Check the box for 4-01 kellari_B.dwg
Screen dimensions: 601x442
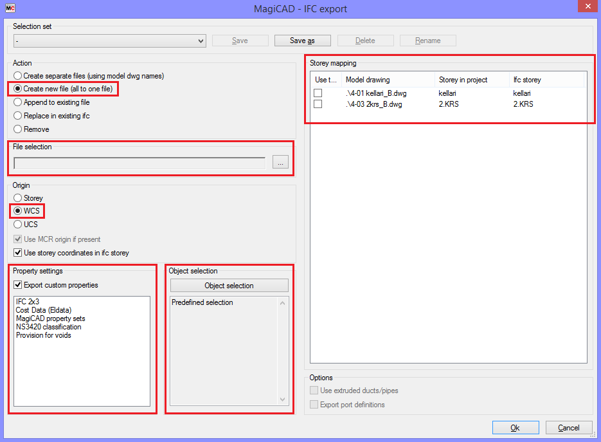(318, 93)
